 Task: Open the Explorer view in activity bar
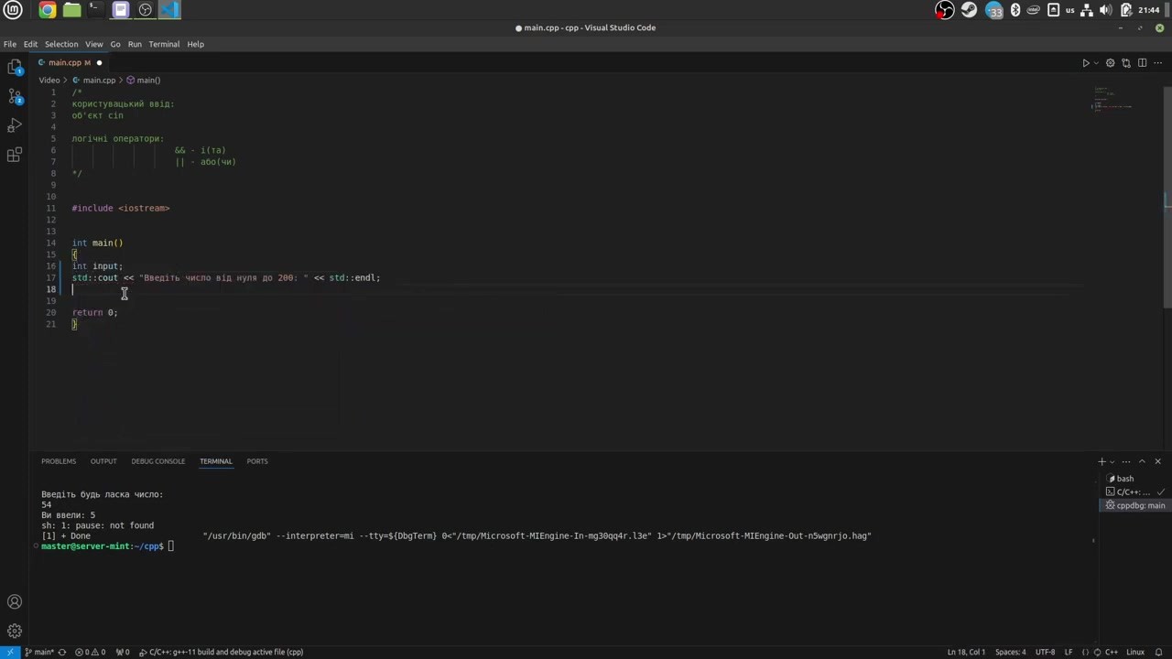[x=15, y=67]
